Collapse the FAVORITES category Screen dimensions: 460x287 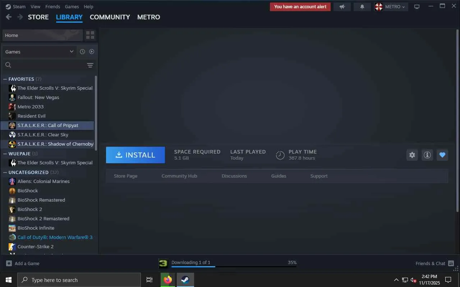point(5,79)
